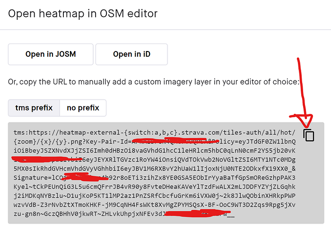Click the URL line starting with Kyel~tCkPEUnQiG3L5u6cm
The image size is (331, 232).
point(155,187)
